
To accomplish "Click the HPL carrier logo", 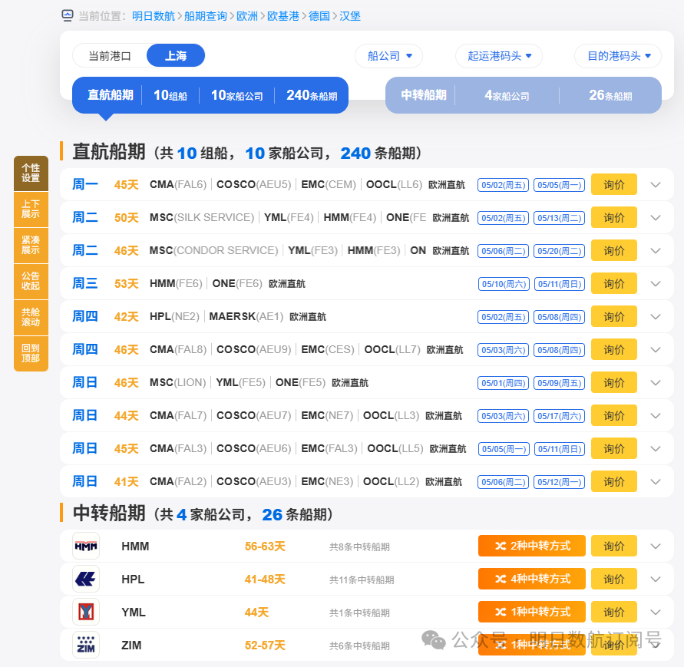I will pos(86,579).
